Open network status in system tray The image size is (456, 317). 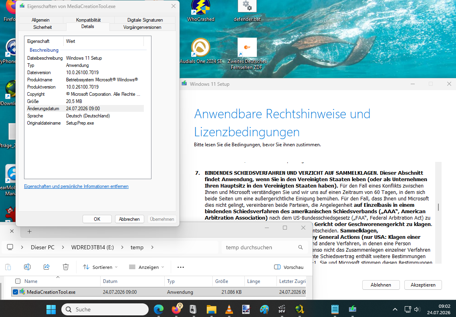coord(408,309)
